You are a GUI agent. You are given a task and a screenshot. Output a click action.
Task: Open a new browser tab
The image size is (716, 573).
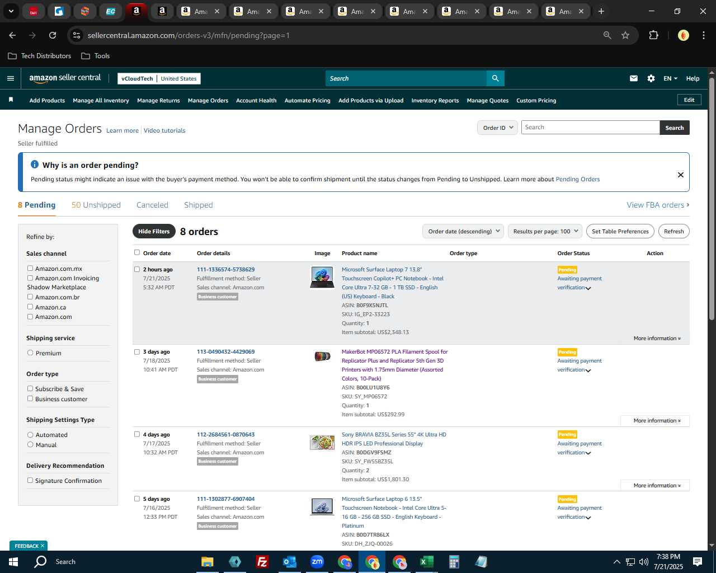pyautogui.click(x=601, y=11)
